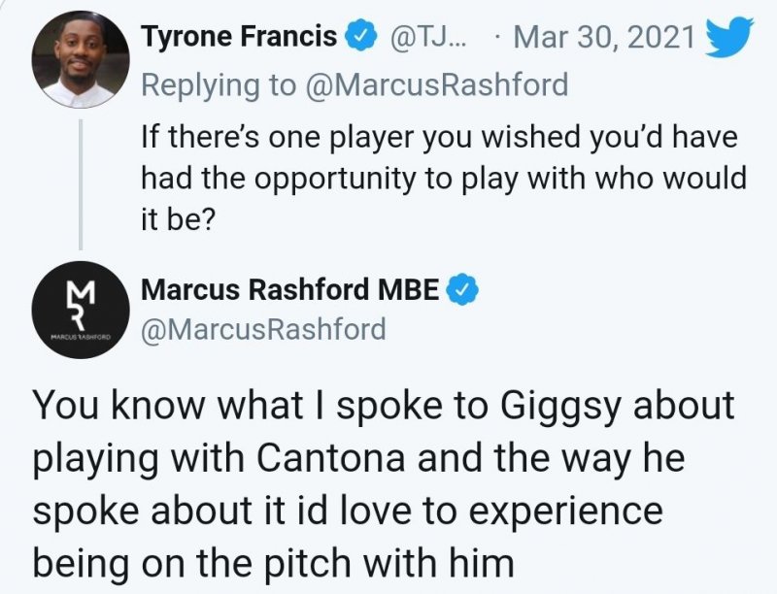
Task: Open @MarcusRashford mention in Replying to line
Action: [435, 84]
